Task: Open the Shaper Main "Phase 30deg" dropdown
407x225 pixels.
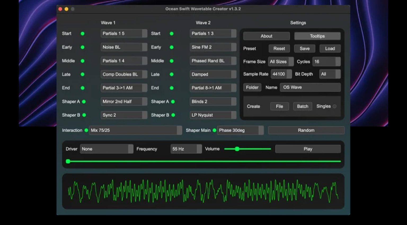Action: pos(240,130)
